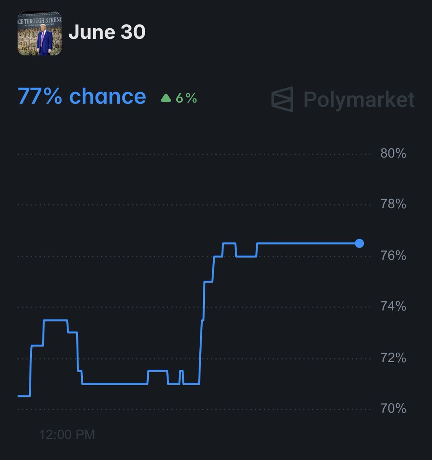Click the blue endpoint dot on chart

pos(359,243)
